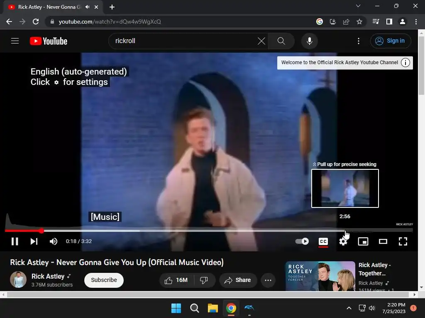The image size is (425, 318).
Task: Open the Chrome profile icon
Action: pyautogui.click(x=403, y=22)
